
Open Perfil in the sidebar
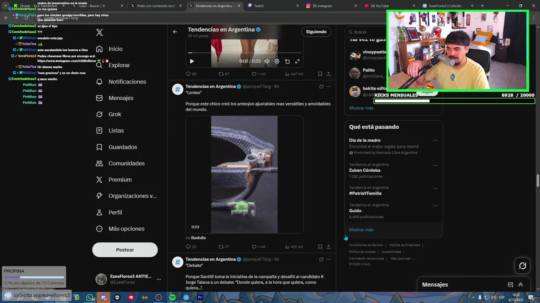click(109, 213)
